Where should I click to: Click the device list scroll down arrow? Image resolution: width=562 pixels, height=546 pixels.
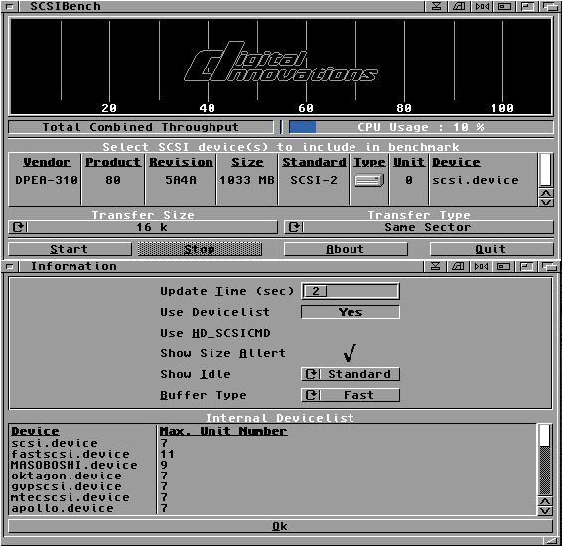tap(546, 203)
